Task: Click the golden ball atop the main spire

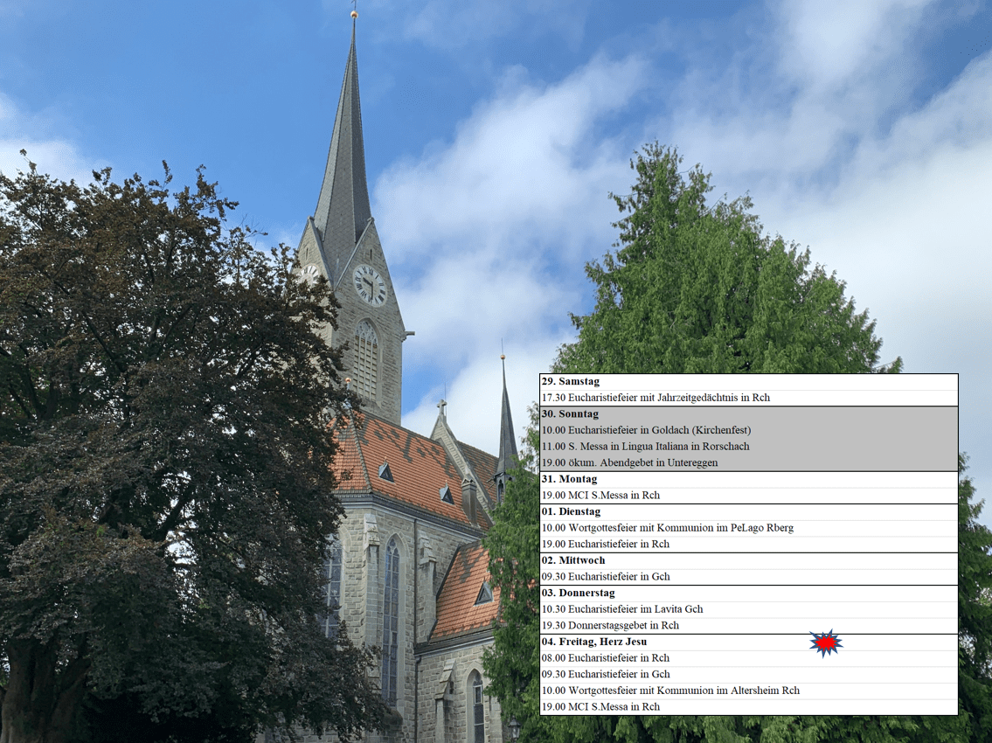Action: [354, 14]
